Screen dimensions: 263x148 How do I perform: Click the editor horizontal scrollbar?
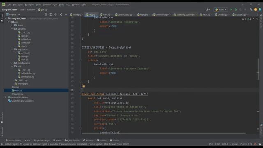164,134
